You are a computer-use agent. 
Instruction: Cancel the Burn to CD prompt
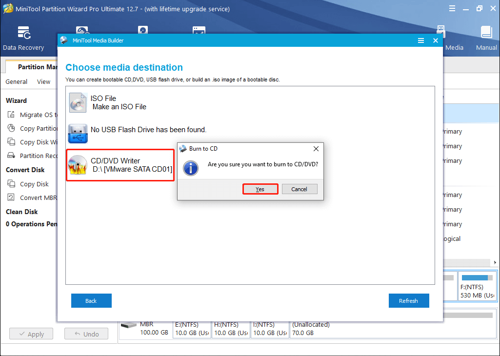pyautogui.click(x=300, y=189)
